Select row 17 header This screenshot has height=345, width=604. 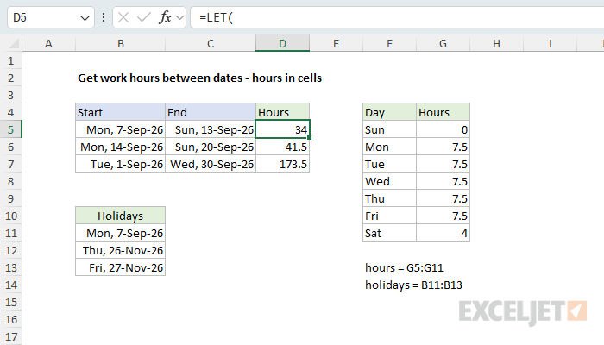coord(10,336)
